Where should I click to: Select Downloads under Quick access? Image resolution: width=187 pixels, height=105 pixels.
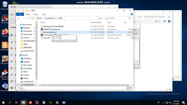[x=27, y=31]
